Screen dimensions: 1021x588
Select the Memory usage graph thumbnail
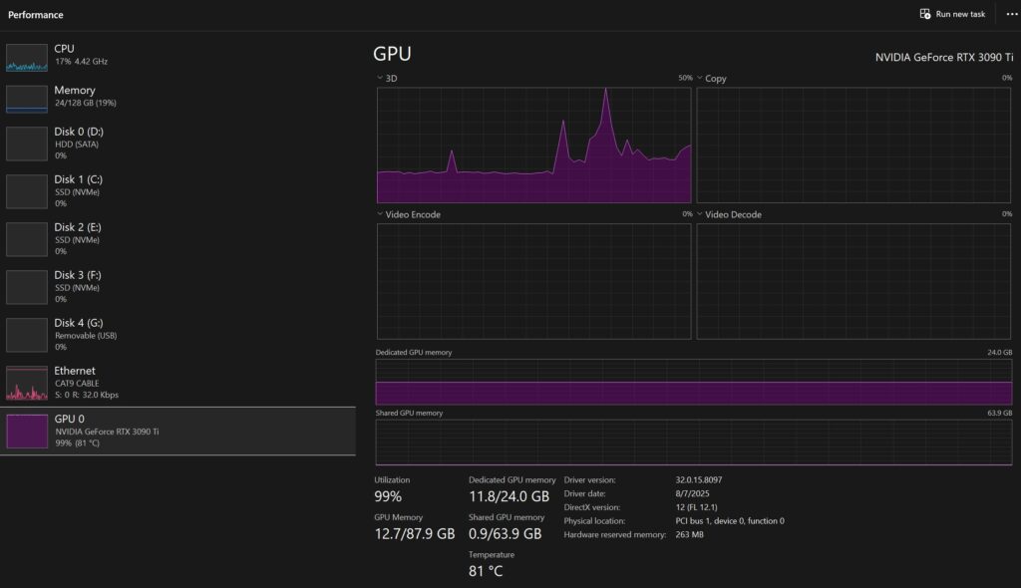(x=27, y=99)
